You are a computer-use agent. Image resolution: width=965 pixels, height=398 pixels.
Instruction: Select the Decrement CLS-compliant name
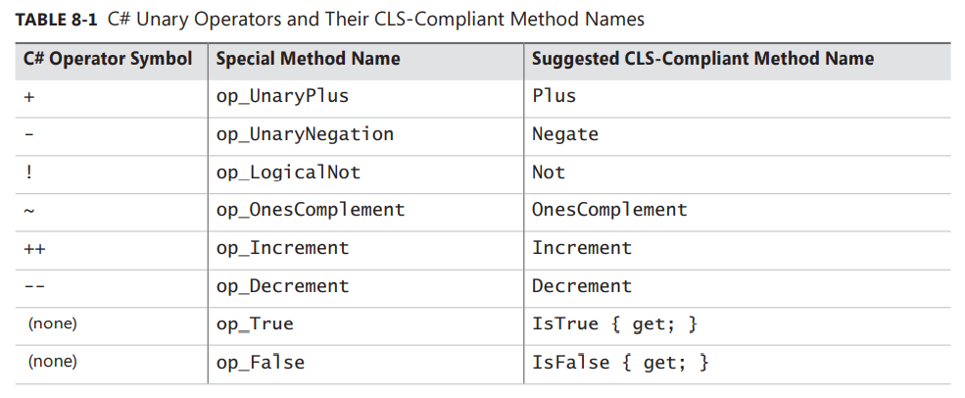582,286
